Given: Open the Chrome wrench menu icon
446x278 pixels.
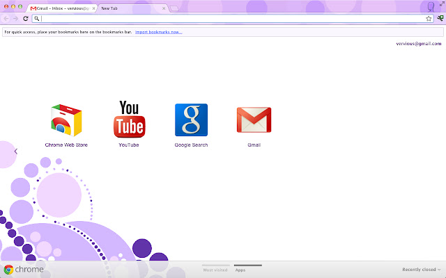Looking at the screenshot, I should coord(440,19).
